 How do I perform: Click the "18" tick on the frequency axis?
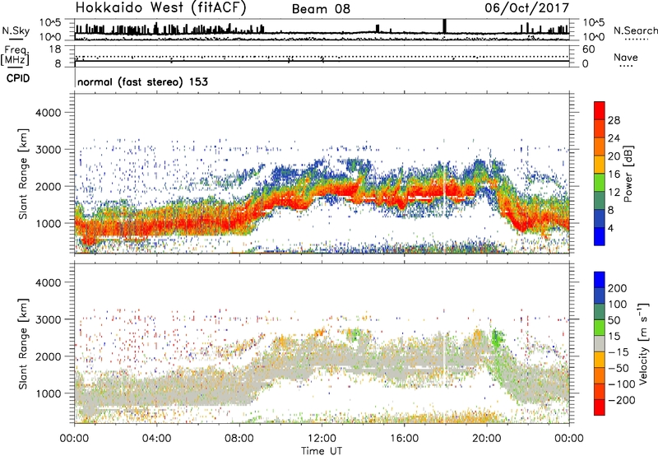(x=55, y=49)
